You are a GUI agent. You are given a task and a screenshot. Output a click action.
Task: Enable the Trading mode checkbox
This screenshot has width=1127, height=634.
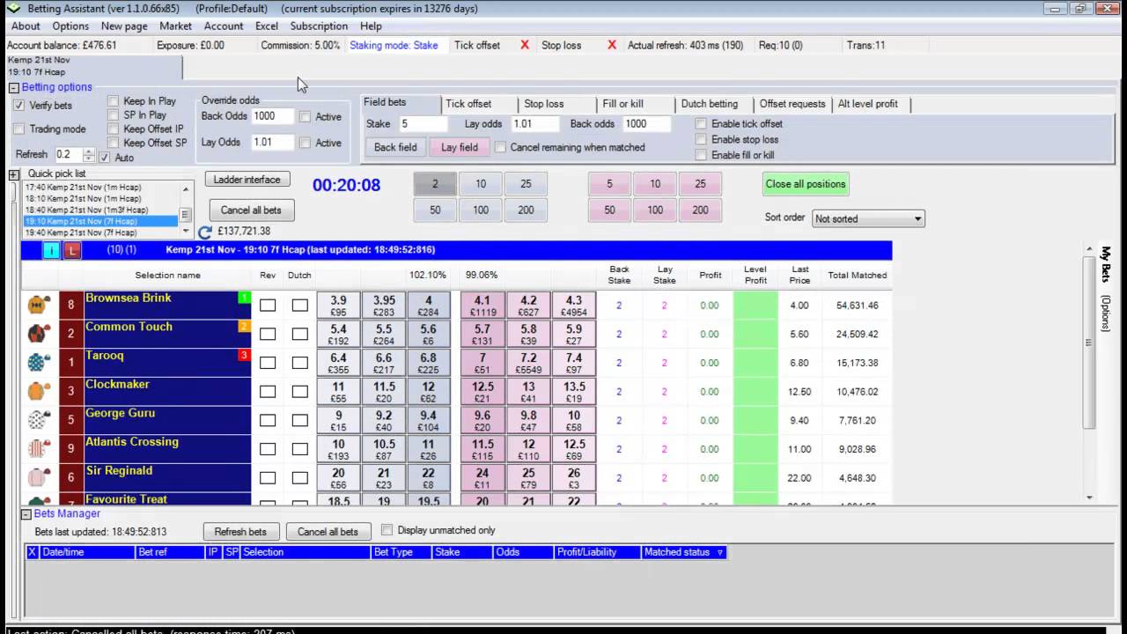click(18, 129)
